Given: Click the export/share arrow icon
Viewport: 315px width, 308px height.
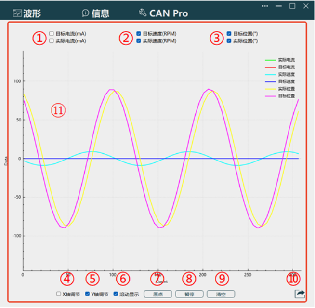Looking at the screenshot, I should pos(300,293).
